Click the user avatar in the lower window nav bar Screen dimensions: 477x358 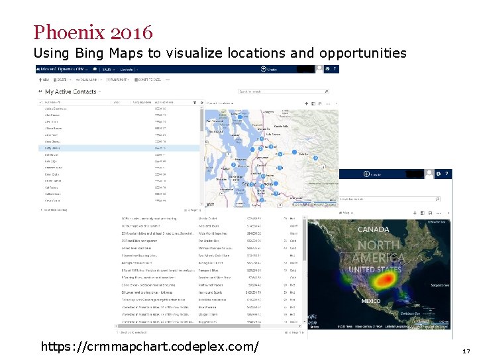click(429, 174)
